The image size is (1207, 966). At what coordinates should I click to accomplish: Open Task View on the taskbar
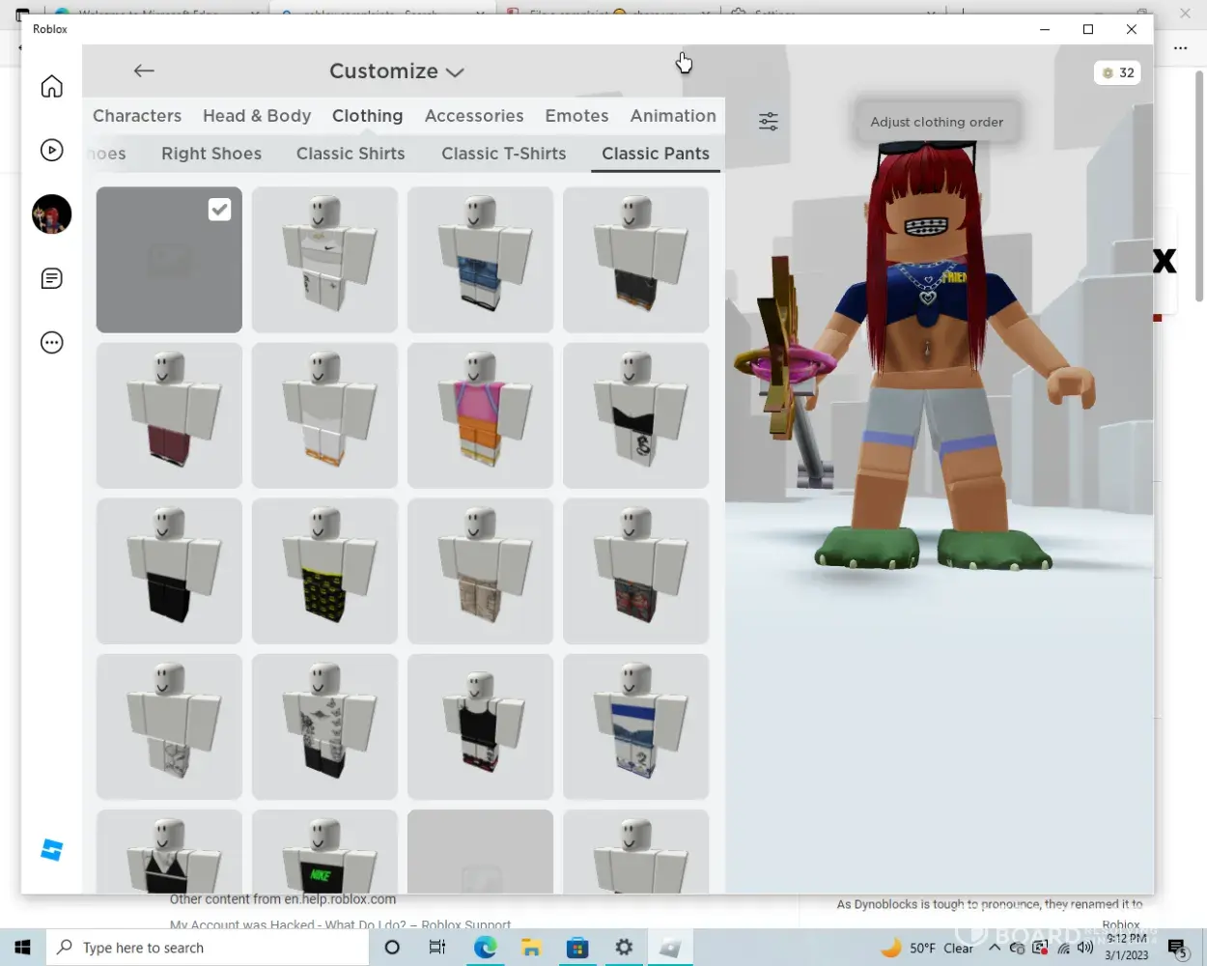[437, 948]
